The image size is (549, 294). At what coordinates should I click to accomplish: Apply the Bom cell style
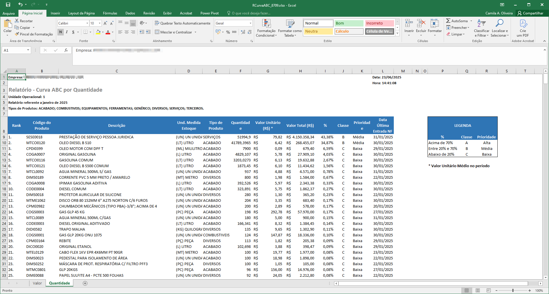(349, 23)
